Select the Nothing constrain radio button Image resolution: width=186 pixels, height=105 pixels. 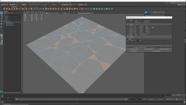click(x=134, y=21)
